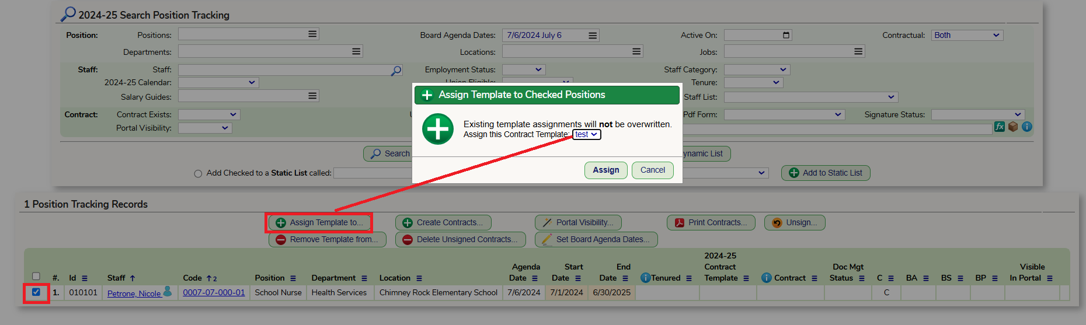Open the Contractual 'Both' dropdown

[x=967, y=35]
